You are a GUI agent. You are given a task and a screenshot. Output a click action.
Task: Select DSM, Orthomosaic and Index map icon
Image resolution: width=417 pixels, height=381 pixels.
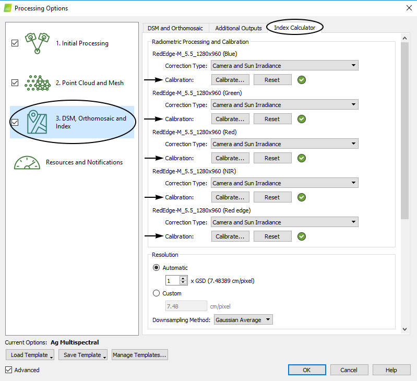coord(37,122)
